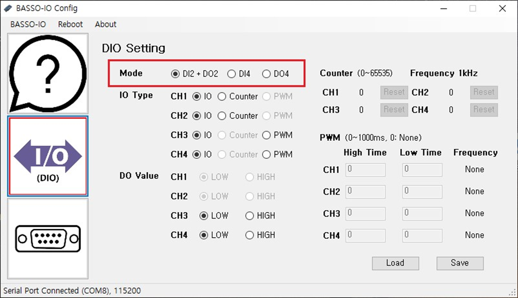Screen dimensions: 518x298
Task: Reset the CH2 counter
Action: coord(484,92)
